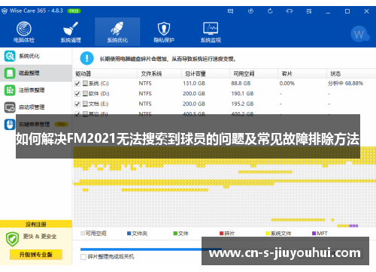
Task: Select 启动项管理 in the left sidebar
Action: [36, 107]
